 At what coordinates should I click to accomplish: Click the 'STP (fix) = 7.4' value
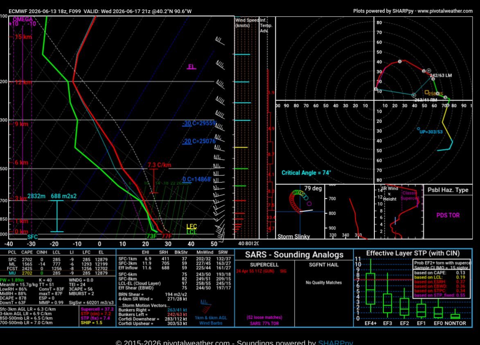point(95,318)
